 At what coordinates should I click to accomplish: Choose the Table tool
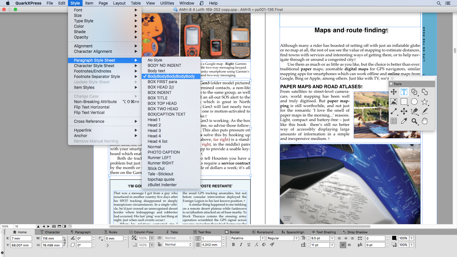click(x=394, y=121)
